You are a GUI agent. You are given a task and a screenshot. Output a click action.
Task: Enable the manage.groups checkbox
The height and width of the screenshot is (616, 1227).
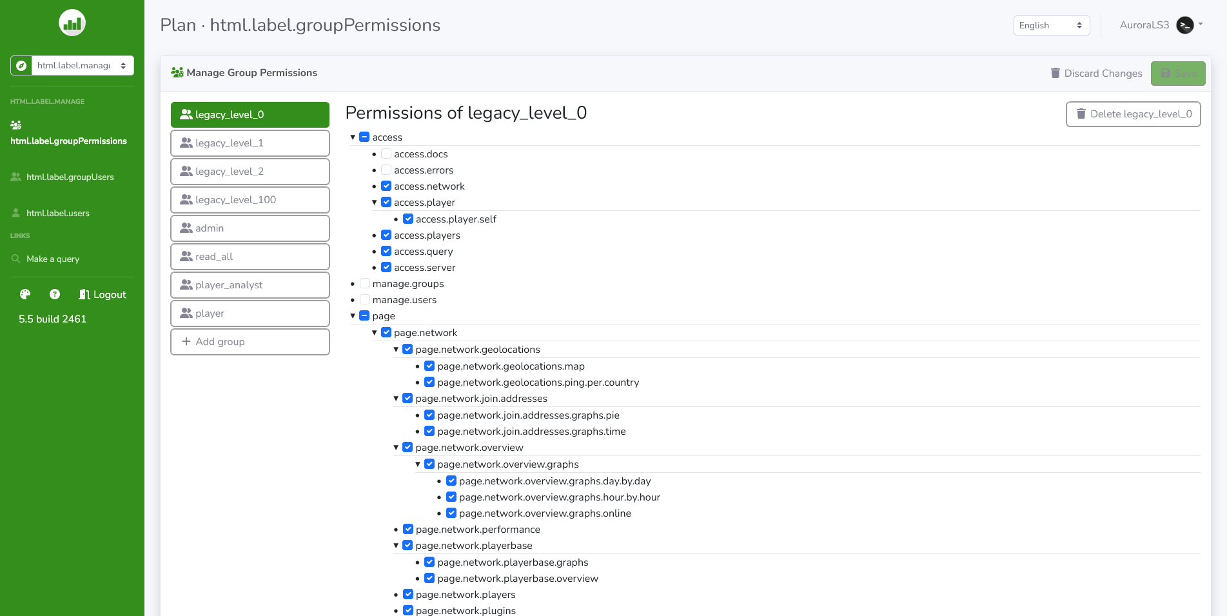pyautogui.click(x=364, y=283)
